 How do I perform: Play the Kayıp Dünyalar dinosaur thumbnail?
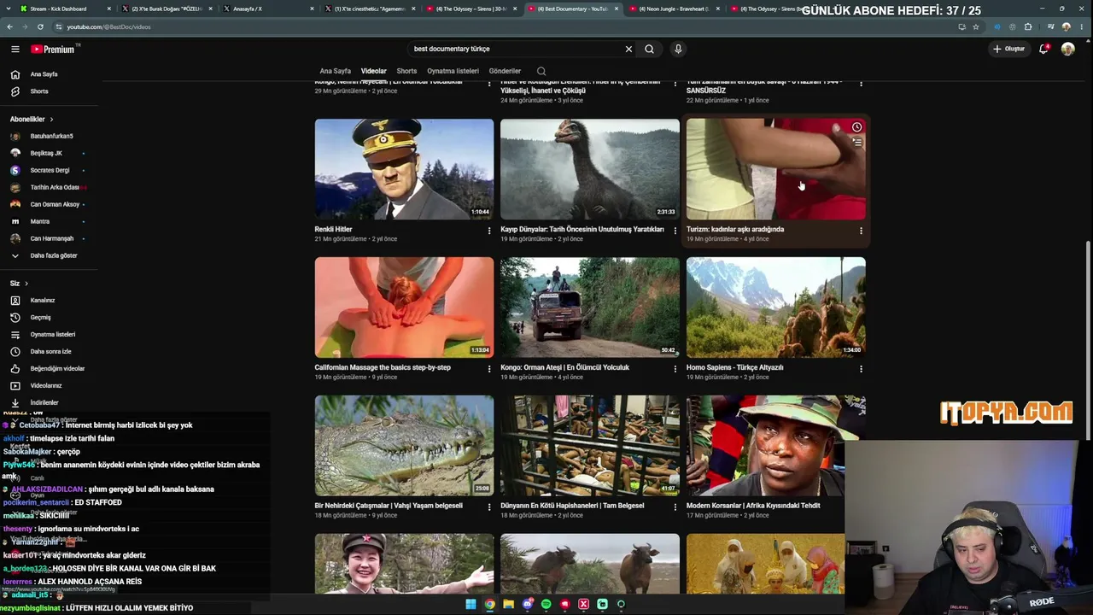590,169
